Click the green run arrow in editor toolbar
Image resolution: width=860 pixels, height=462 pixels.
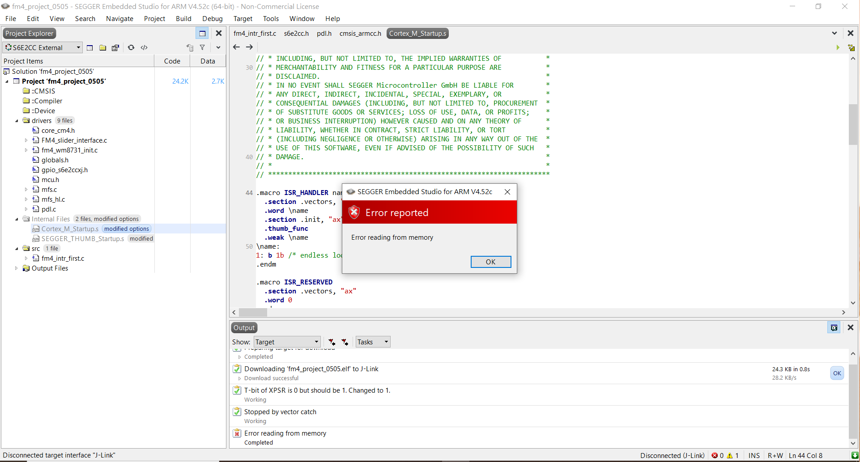(x=838, y=47)
